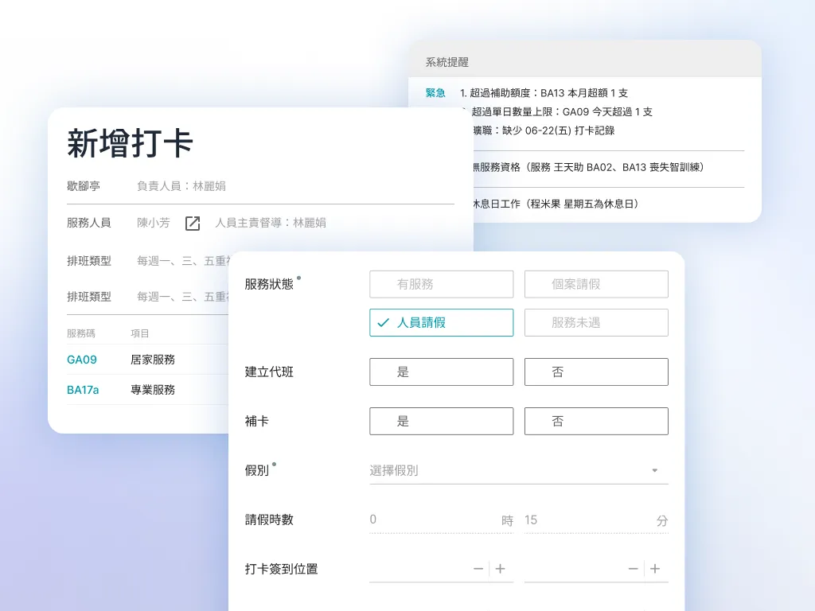The width and height of the screenshot is (815, 611).
Task: Click the 歇腳亭 label
Action: (x=83, y=186)
